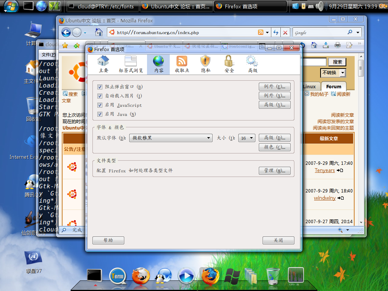Stop loading with the red X icon
388x291 pixels.
tap(285, 33)
